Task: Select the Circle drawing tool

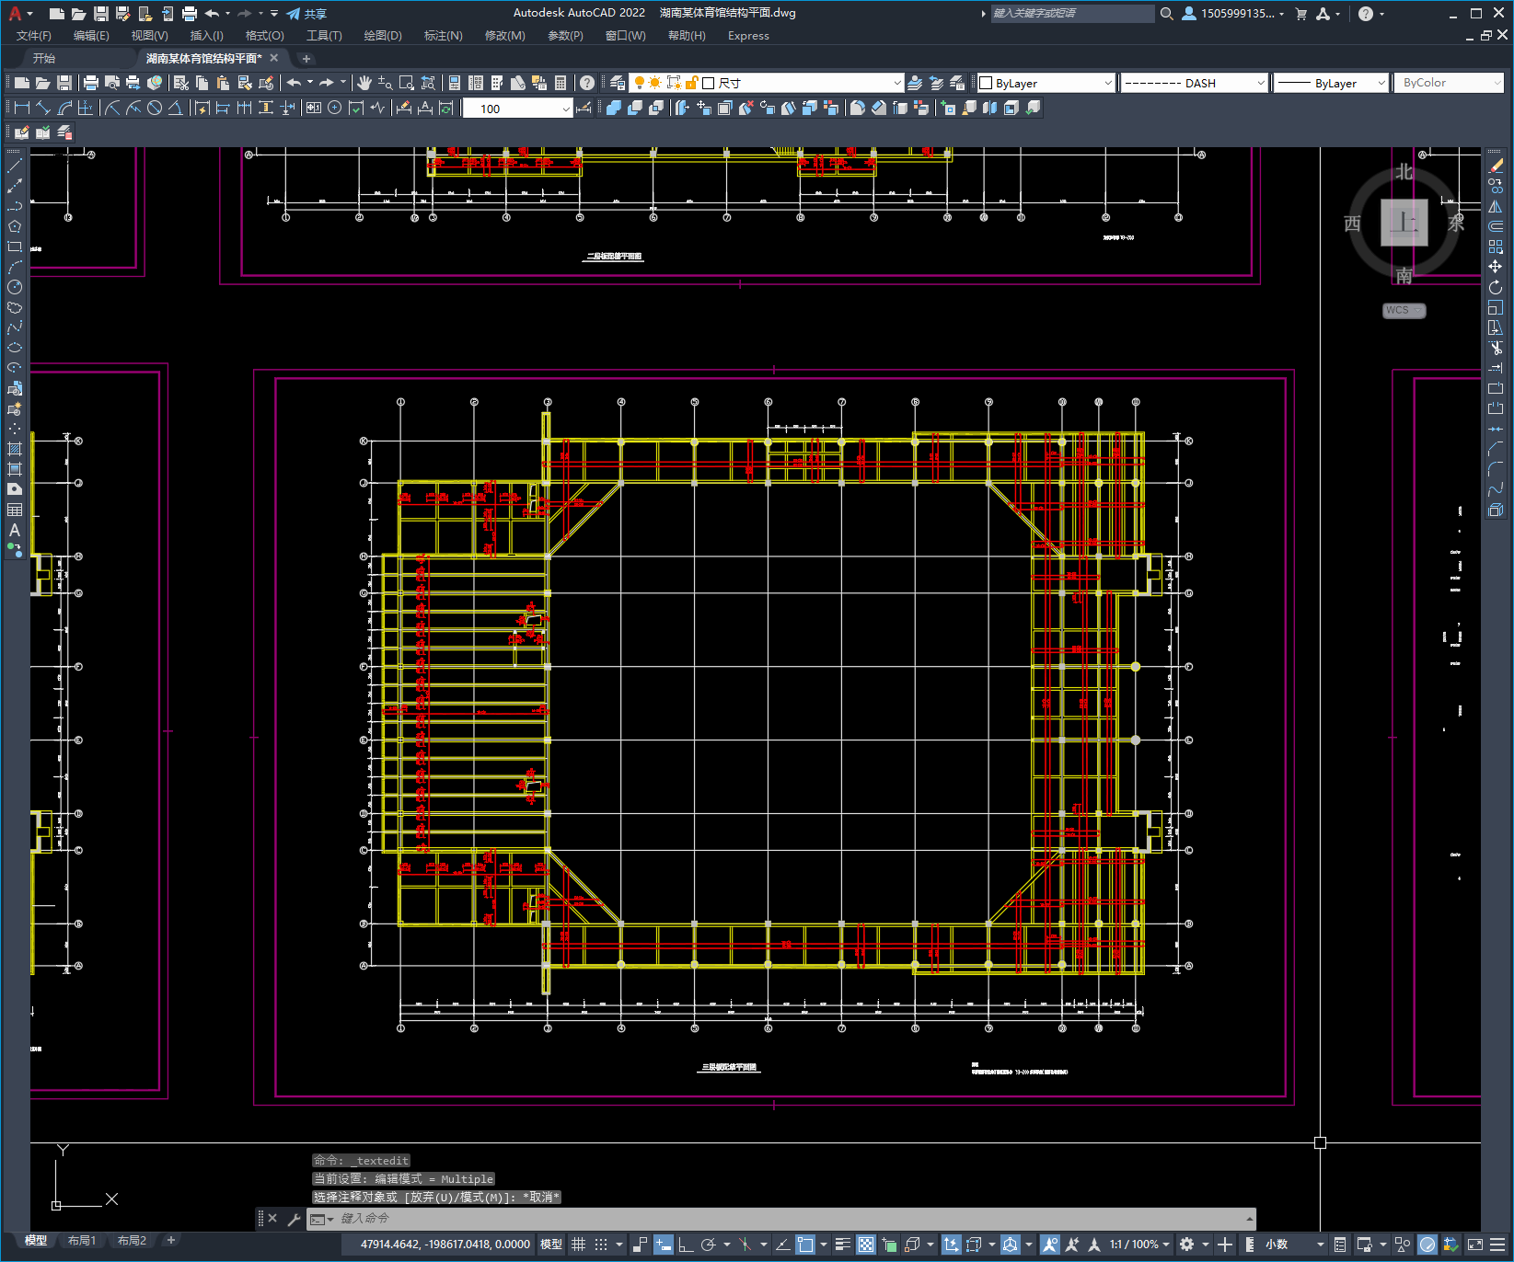Action: click(x=15, y=287)
